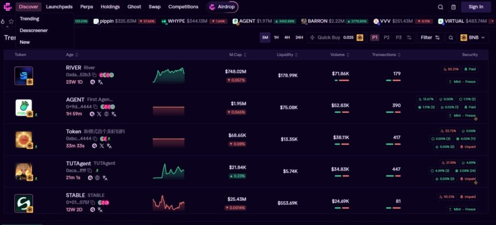Click the BNB coin icon in Quick Buy

coord(360,38)
